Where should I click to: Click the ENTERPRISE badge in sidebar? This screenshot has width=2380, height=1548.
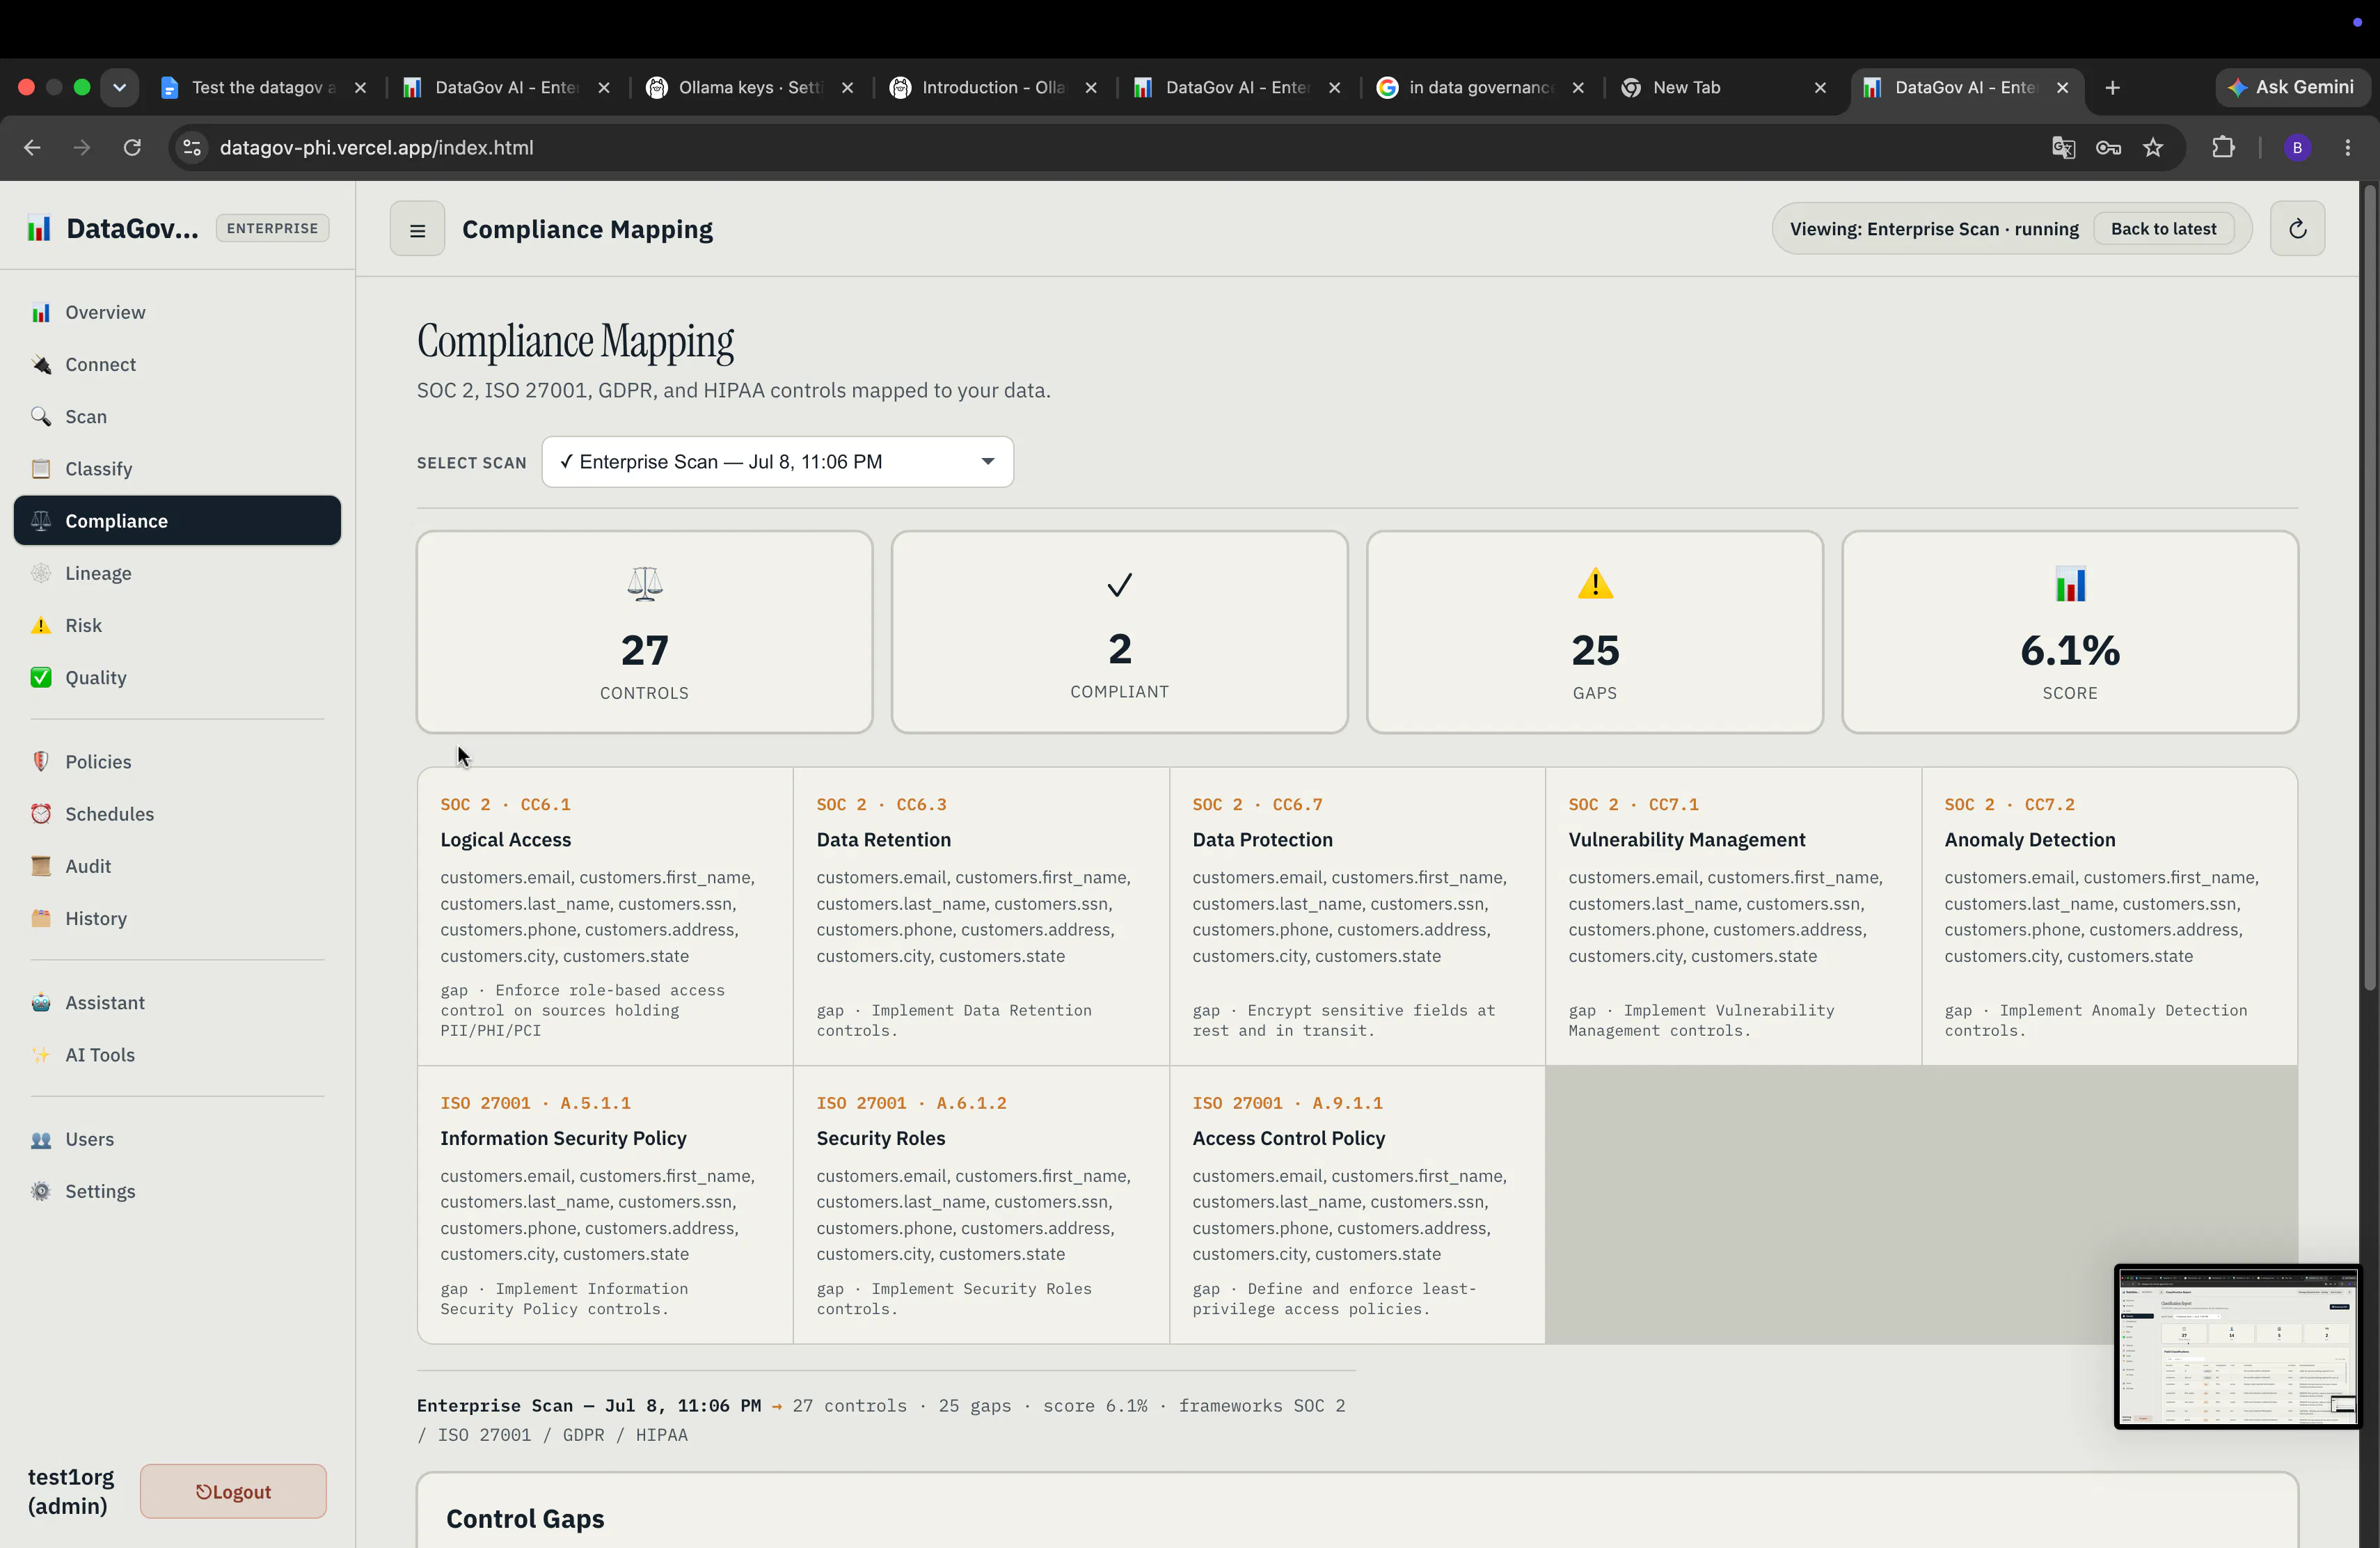[x=272, y=228]
